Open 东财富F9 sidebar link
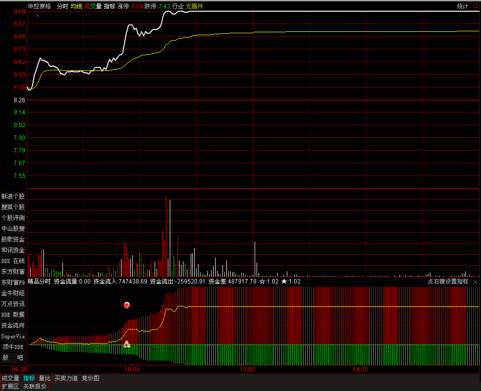Image resolution: width=481 pixels, height=391 pixels. pos(13,282)
